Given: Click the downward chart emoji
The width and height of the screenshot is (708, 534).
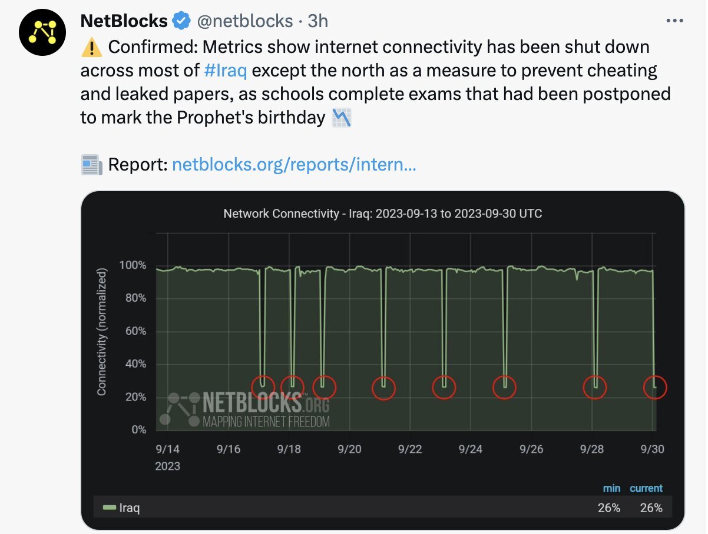Looking at the screenshot, I should 341,118.
